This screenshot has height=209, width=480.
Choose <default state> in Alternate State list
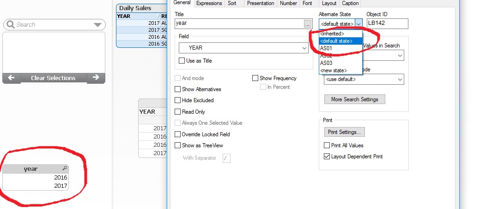341,41
